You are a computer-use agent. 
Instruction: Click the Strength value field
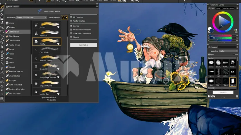pos(235,54)
